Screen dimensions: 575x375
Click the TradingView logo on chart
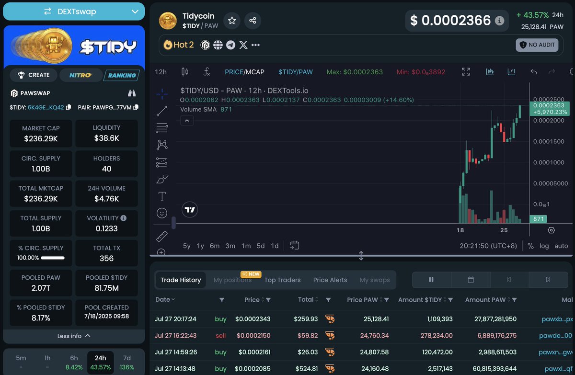190,210
